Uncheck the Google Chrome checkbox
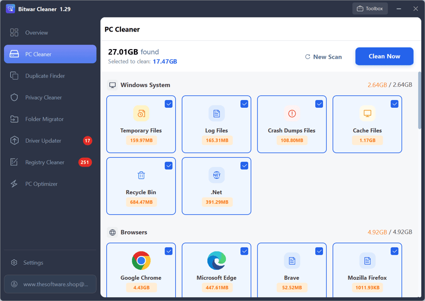 tap(169, 251)
